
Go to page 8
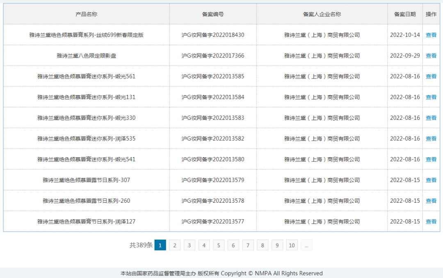[263, 245]
